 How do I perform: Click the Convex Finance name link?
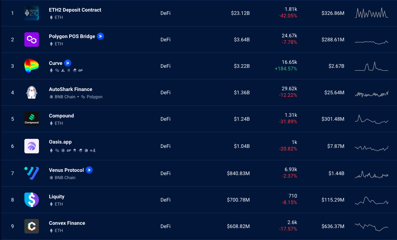(x=67, y=223)
